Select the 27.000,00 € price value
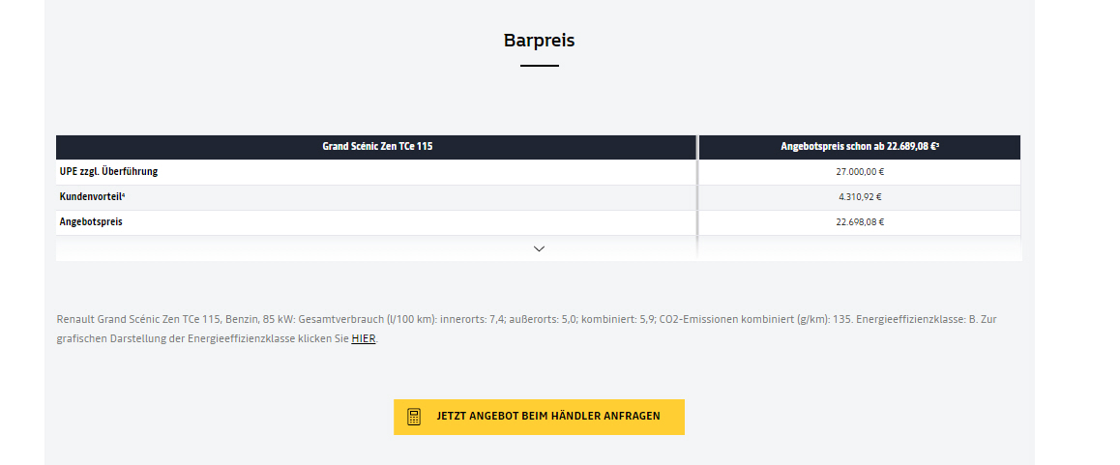The image size is (1120, 465). (x=860, y=171)
